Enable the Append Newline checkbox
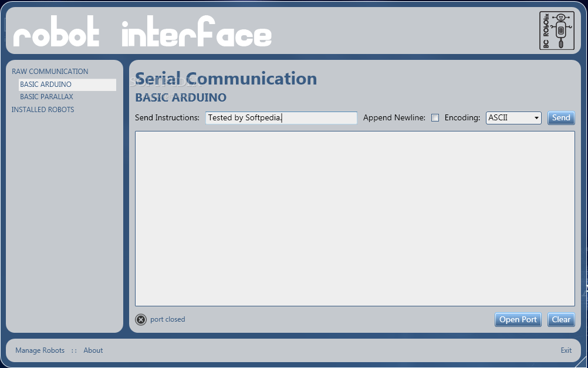The width and height of the screenshot is (588, 368). coord(435,118)
